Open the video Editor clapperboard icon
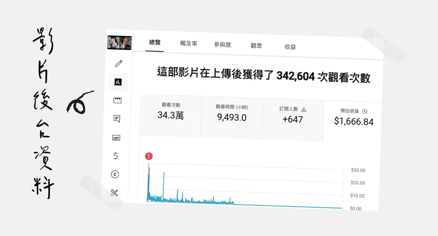Viewport: 438px width, 236px height. [x=117, y=100]
